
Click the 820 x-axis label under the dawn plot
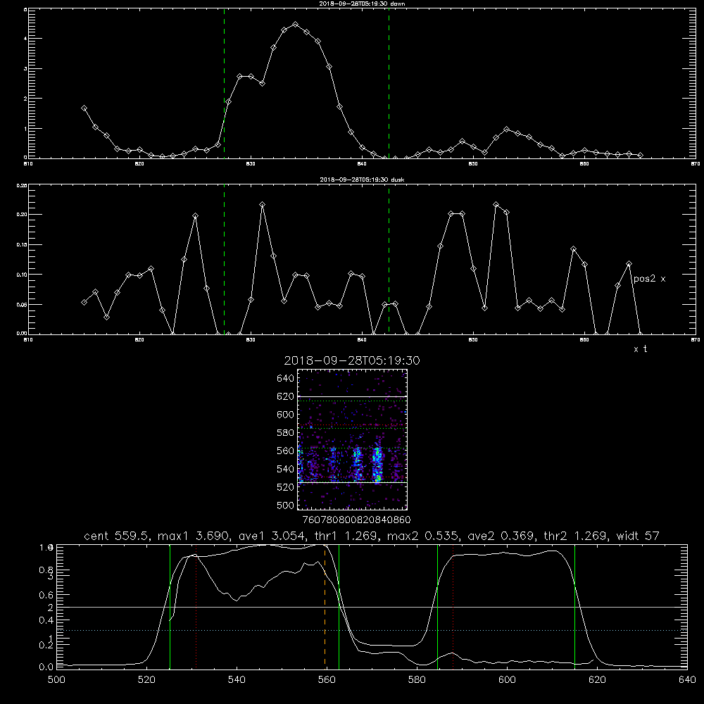pos(139,164)
